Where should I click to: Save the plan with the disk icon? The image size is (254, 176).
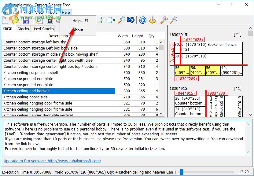pos(26,20)
